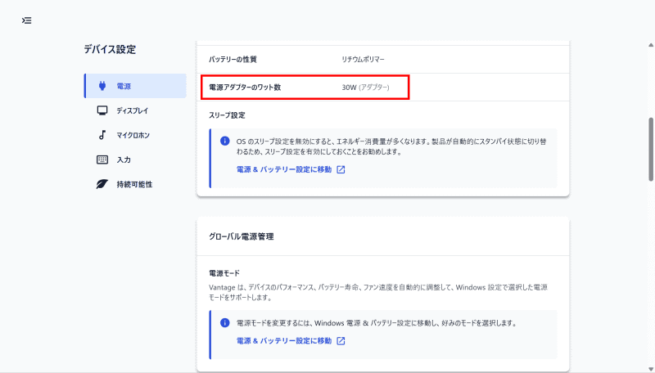This screenshot has height=373, width=655.
Task: Expand the navigation menu icon at top left
Action: pyautogui.click(x=27, y=20)
